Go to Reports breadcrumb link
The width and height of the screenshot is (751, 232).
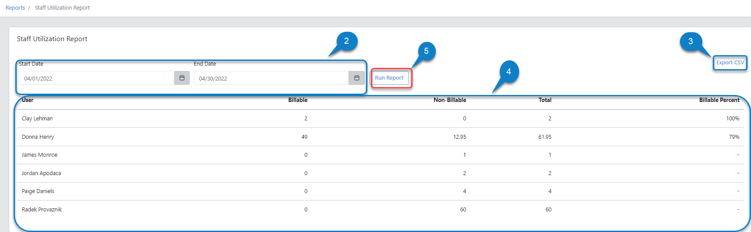15,8
